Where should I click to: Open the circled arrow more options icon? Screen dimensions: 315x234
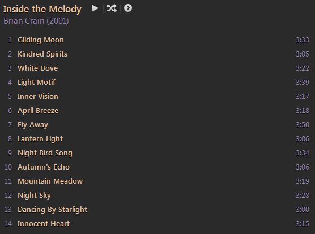(x=128, y=8)
